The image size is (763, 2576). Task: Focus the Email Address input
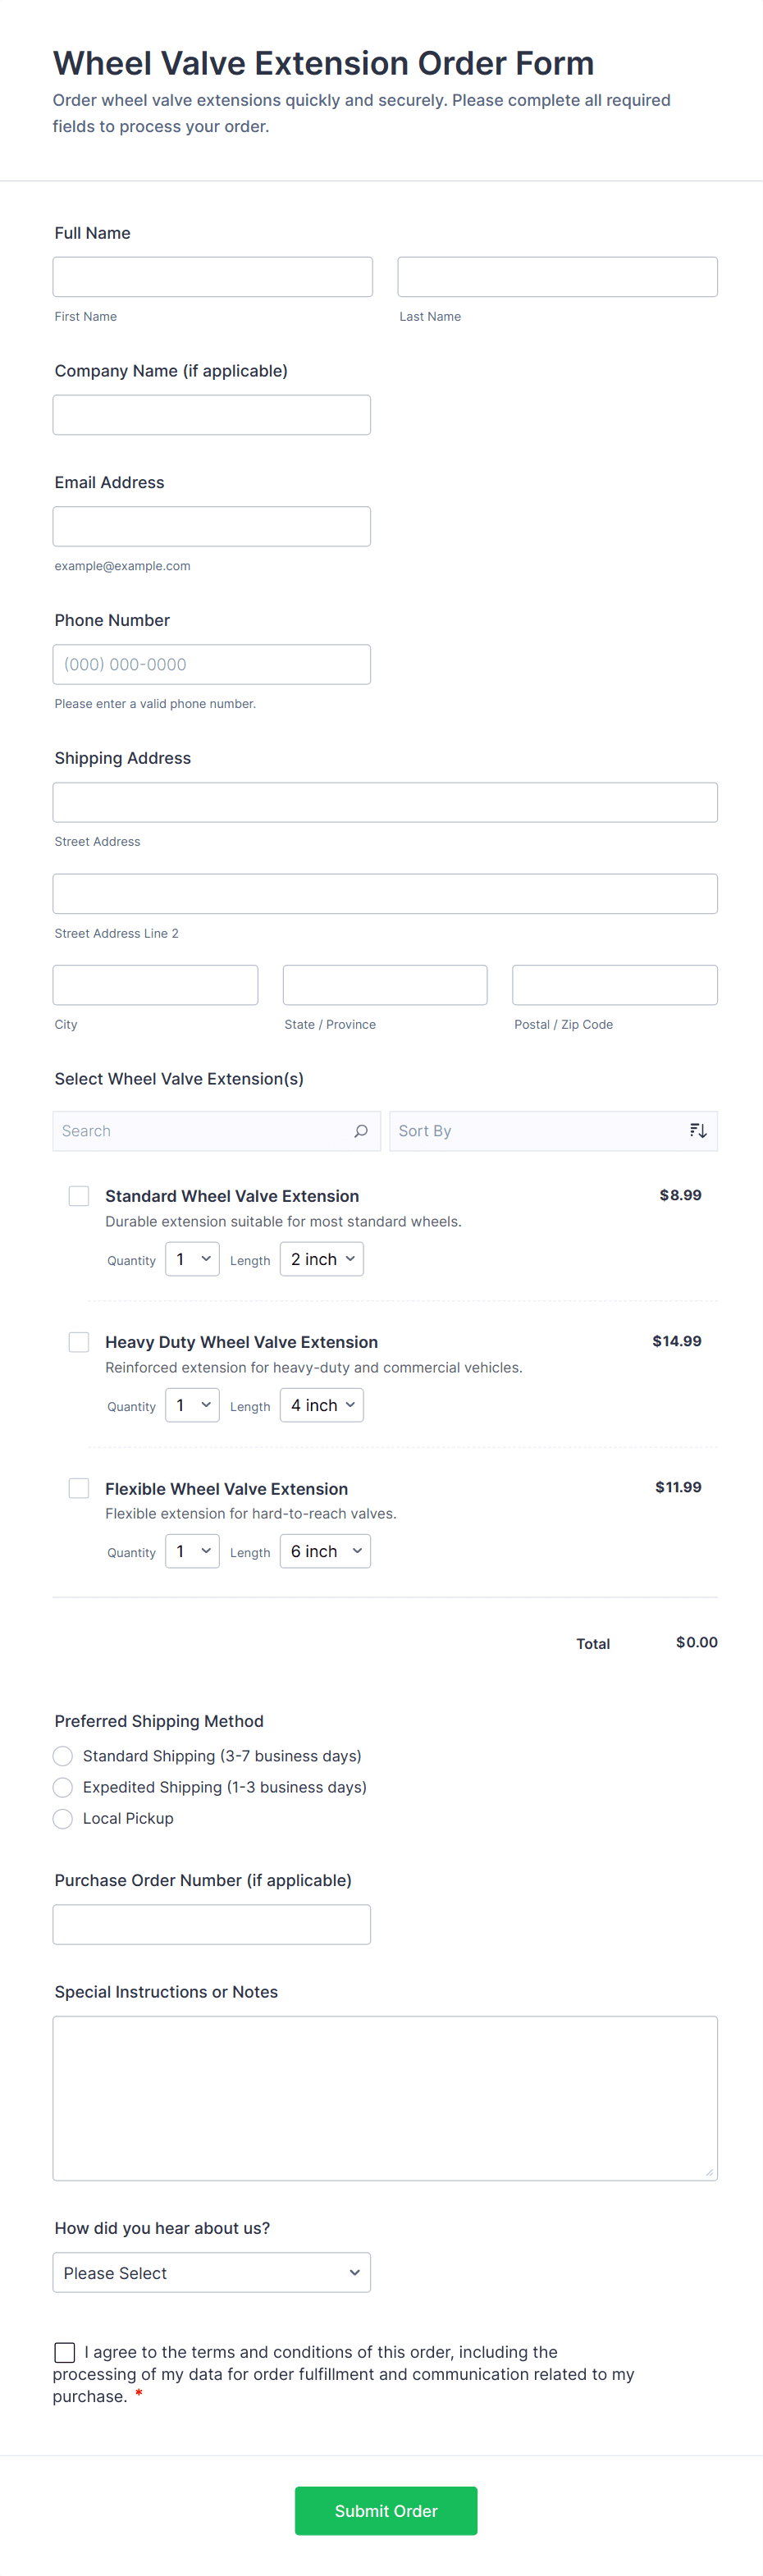point(211,526)
